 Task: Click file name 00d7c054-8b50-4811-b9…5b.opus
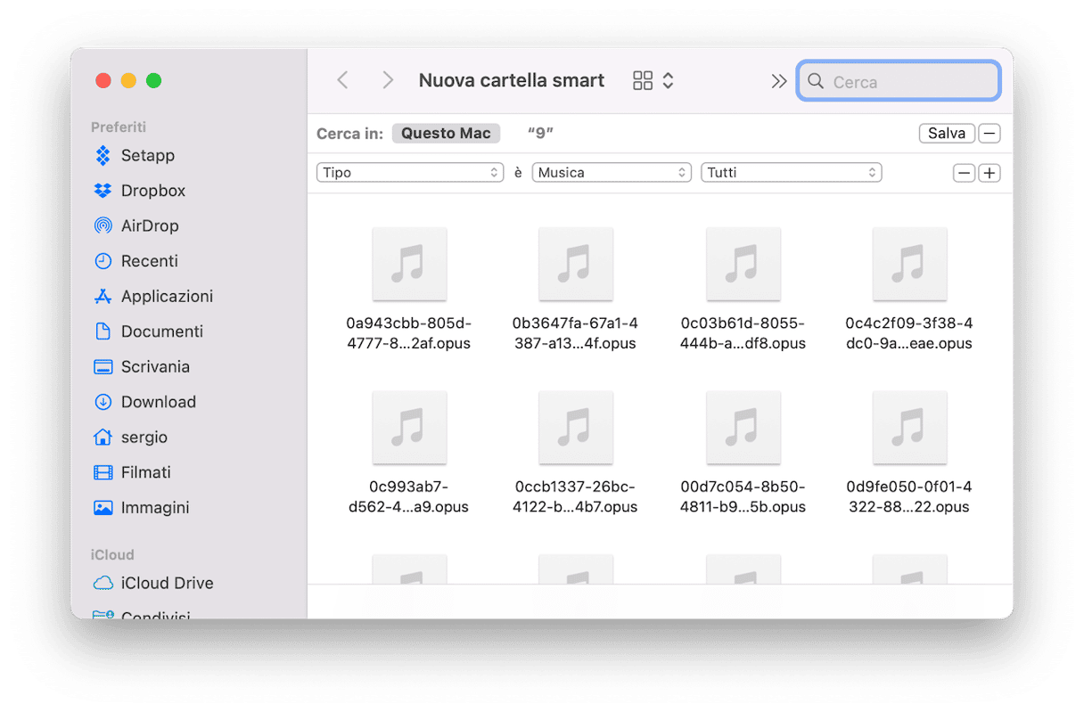(x=743, y=497)
